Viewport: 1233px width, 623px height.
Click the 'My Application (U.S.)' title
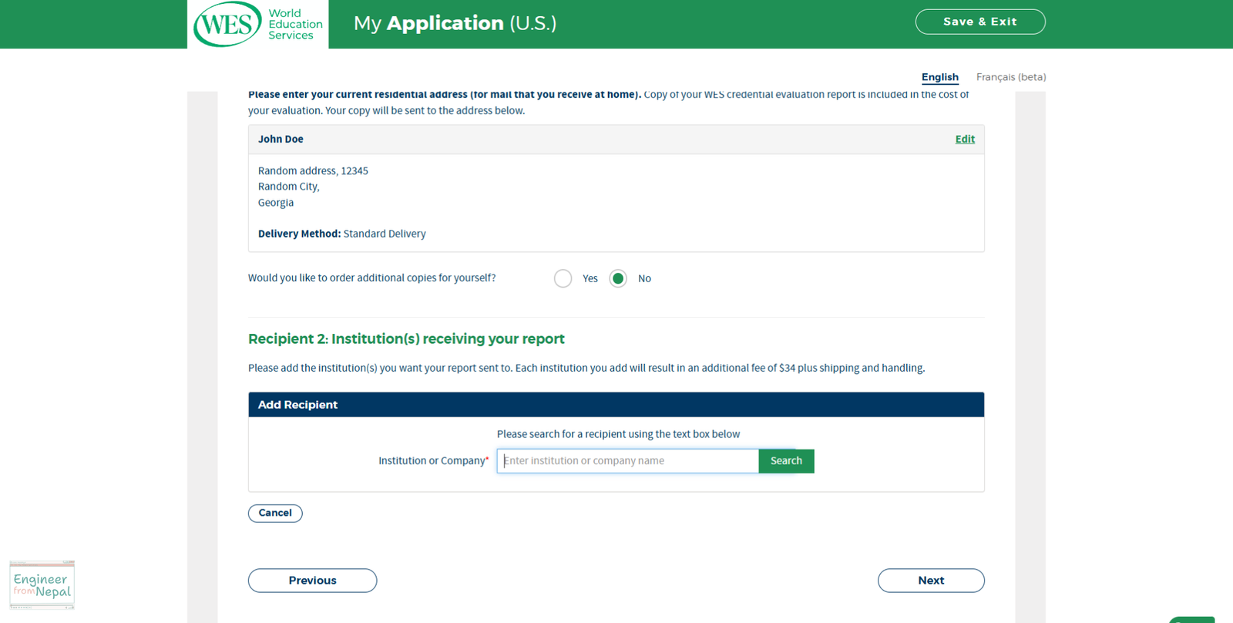455,23
